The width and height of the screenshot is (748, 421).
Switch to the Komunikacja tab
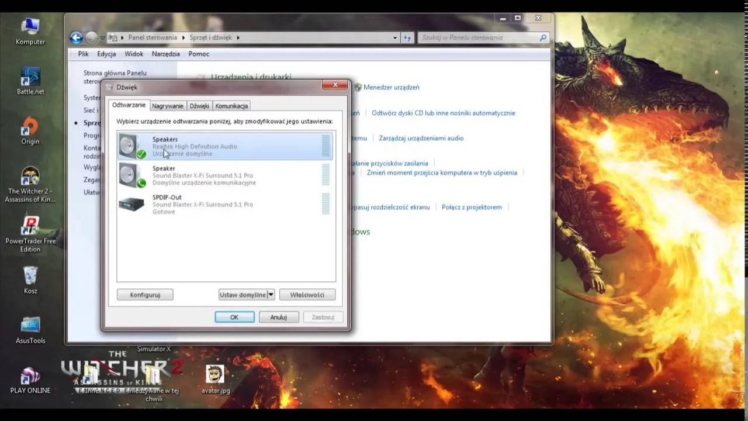click(x=231, y=106)
